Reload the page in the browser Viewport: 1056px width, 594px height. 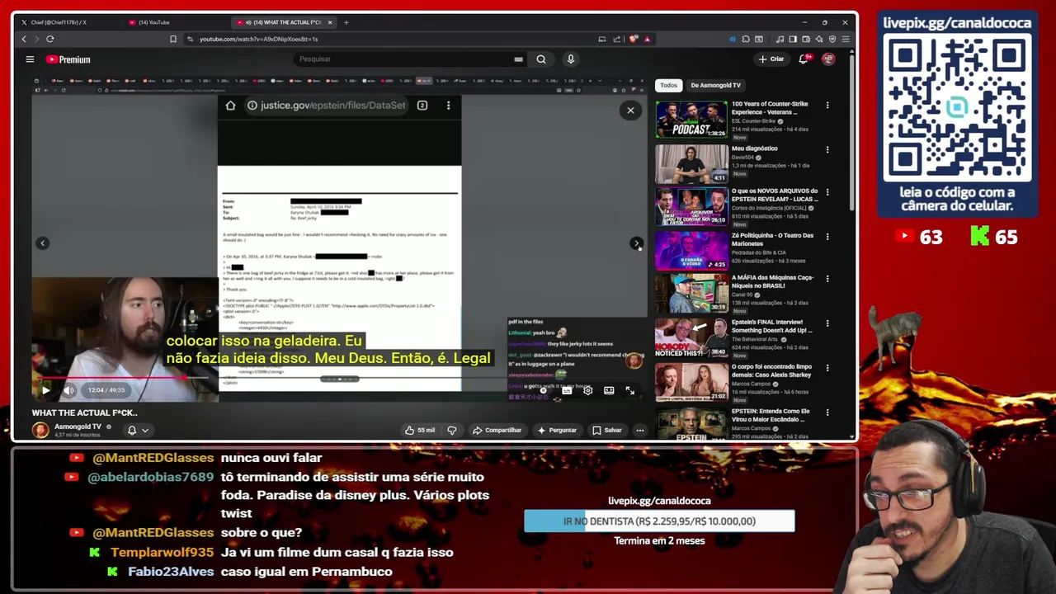(50, 39)
